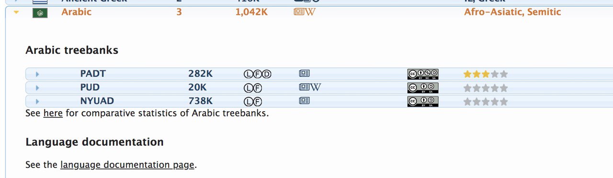Click the NYUAD news genre icon

pyautogui.click(x=304, y=101)
